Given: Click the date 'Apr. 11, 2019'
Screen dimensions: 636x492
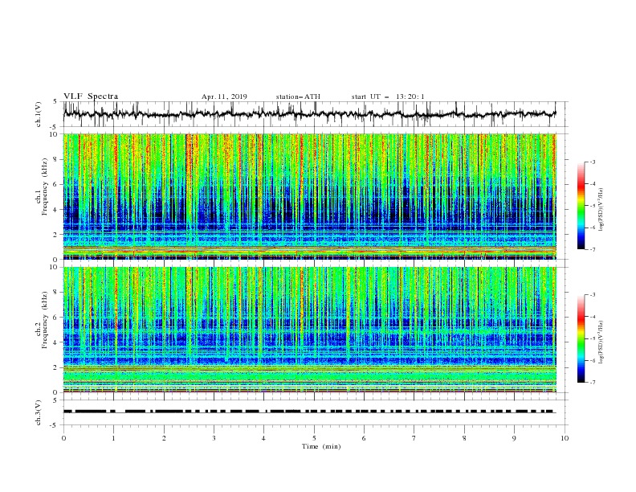Looking at the screenshot, I should (x=224, y=96).
